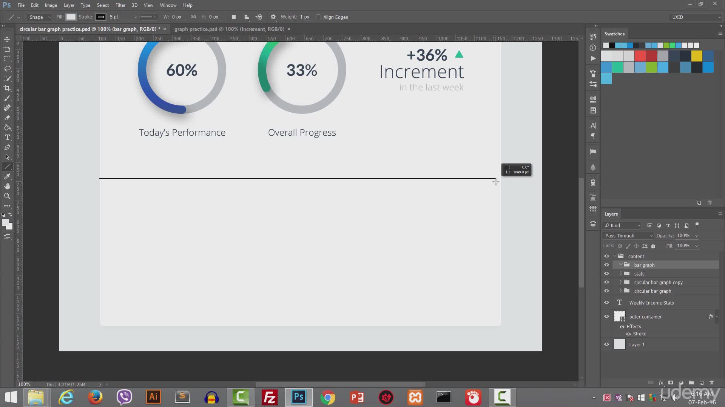Select the Brush tool
The width and height of the screenshot is (725, 407).
pyautogui.click(x=7, y=98)
